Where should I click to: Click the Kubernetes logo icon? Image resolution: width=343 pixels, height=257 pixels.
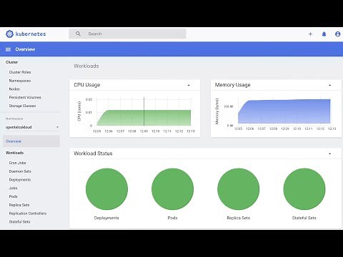(9, 34)
